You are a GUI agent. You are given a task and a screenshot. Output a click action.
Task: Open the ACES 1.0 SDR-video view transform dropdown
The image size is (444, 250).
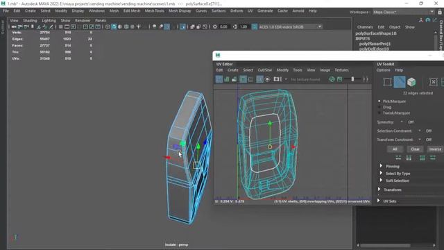290,27
